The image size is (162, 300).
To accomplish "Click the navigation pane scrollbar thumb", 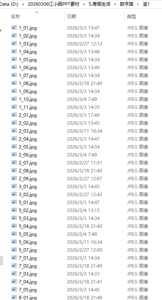I will (x=2, y=261).
